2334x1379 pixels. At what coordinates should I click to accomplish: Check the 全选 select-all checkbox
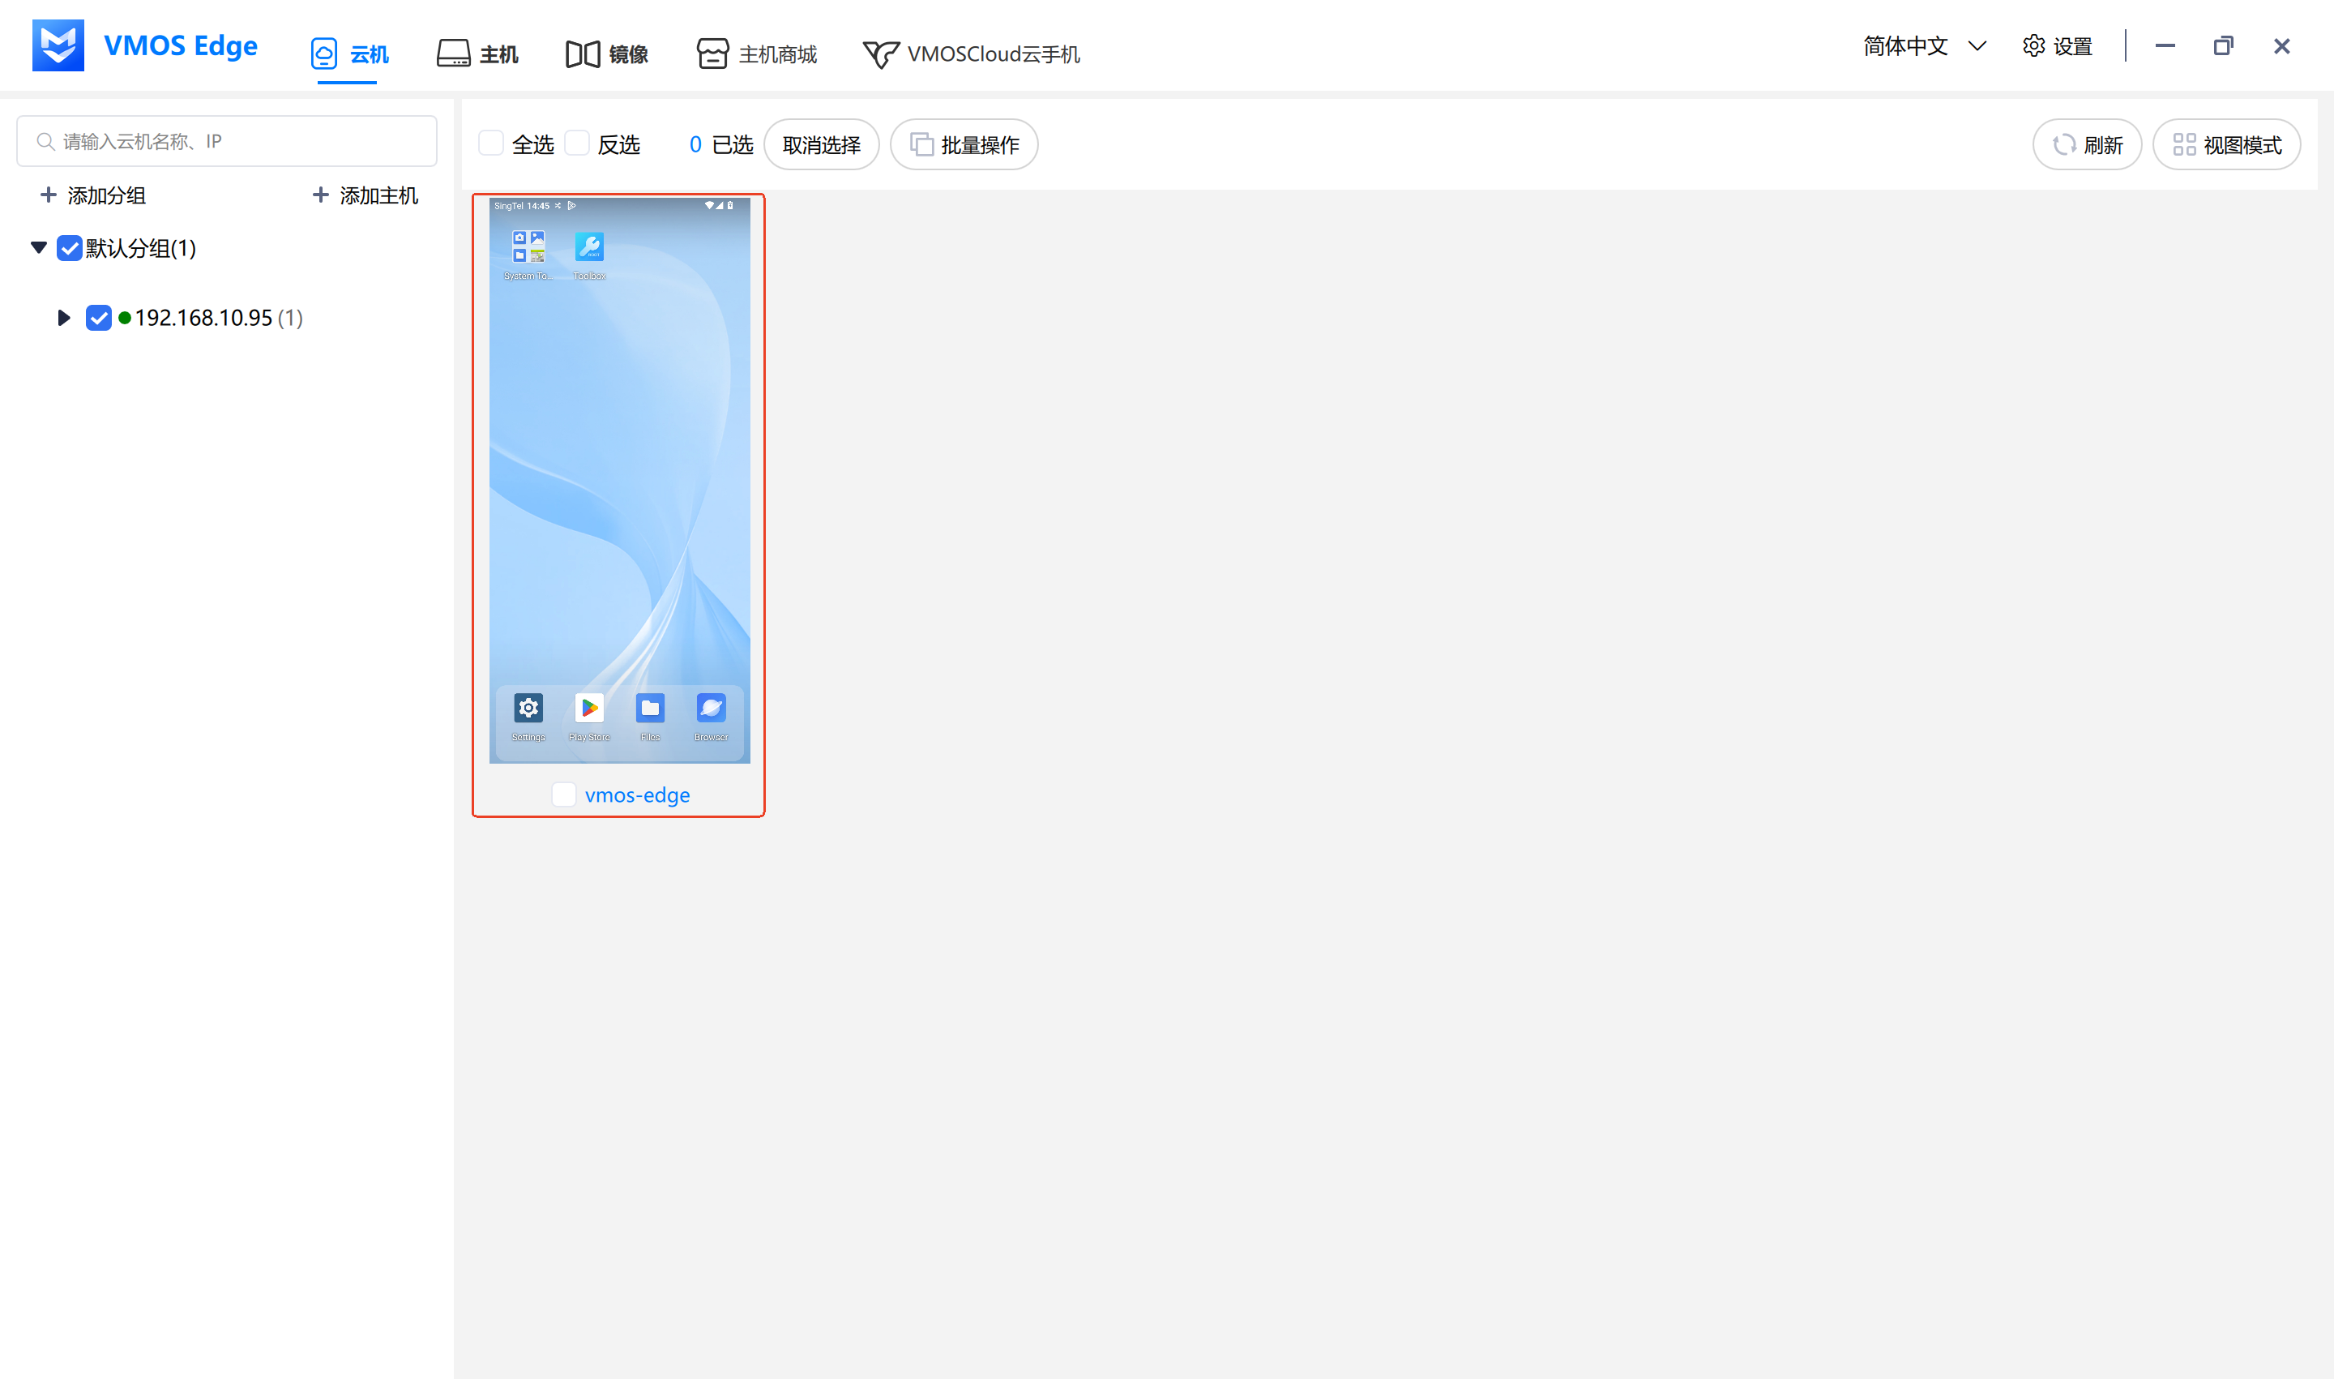click(491, 144)
